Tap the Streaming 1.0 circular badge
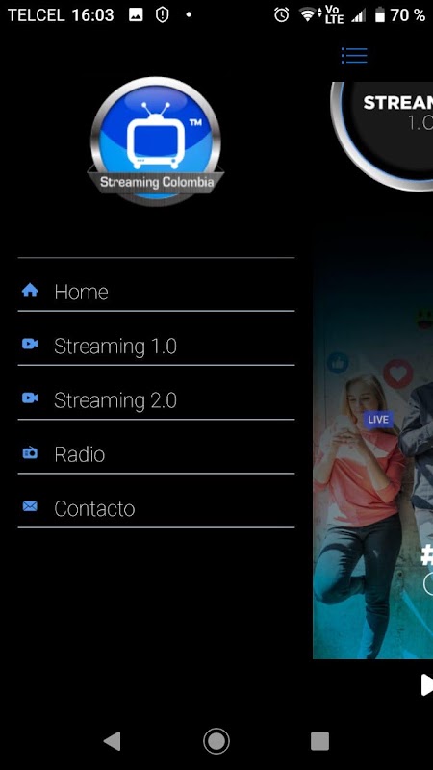The width and height of the screenshot is (433, 770). tap(382, 136)
